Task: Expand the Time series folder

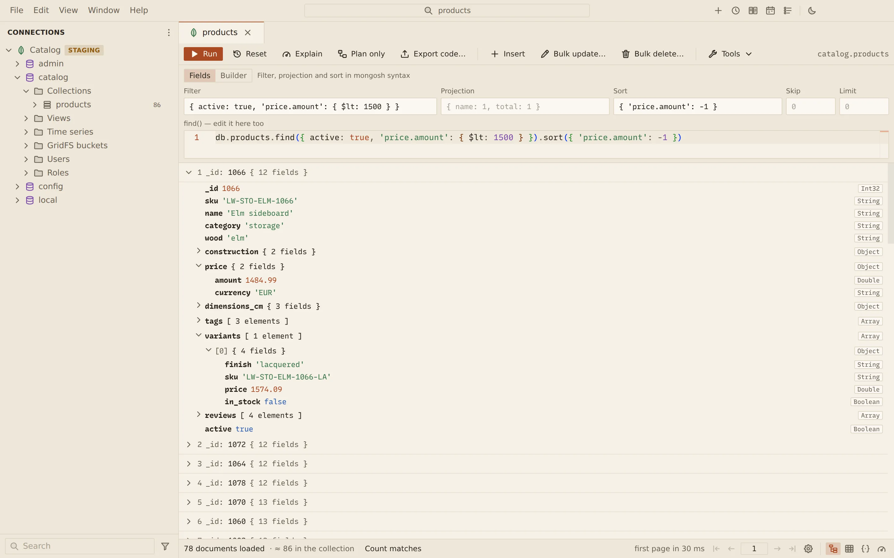Action: pyautogui.click(x=26, y=132)
